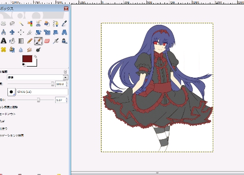
Task: Select the Ink tool
Action: pos(64,41)
